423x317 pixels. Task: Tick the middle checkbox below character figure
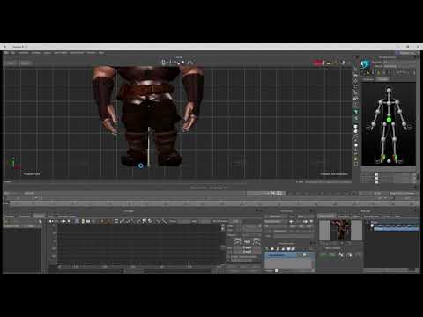click(376, 178)
